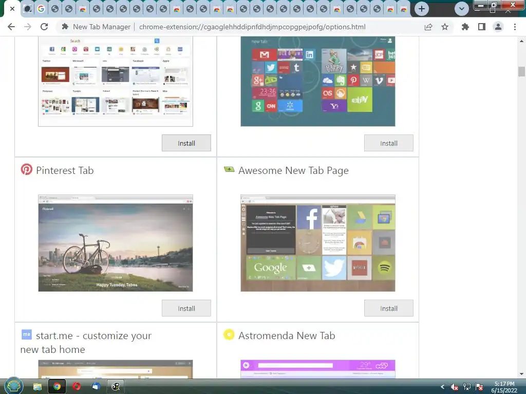
Task: Click the muted volume tray icon
Action: pyautogui.click(x=455, y=387)
